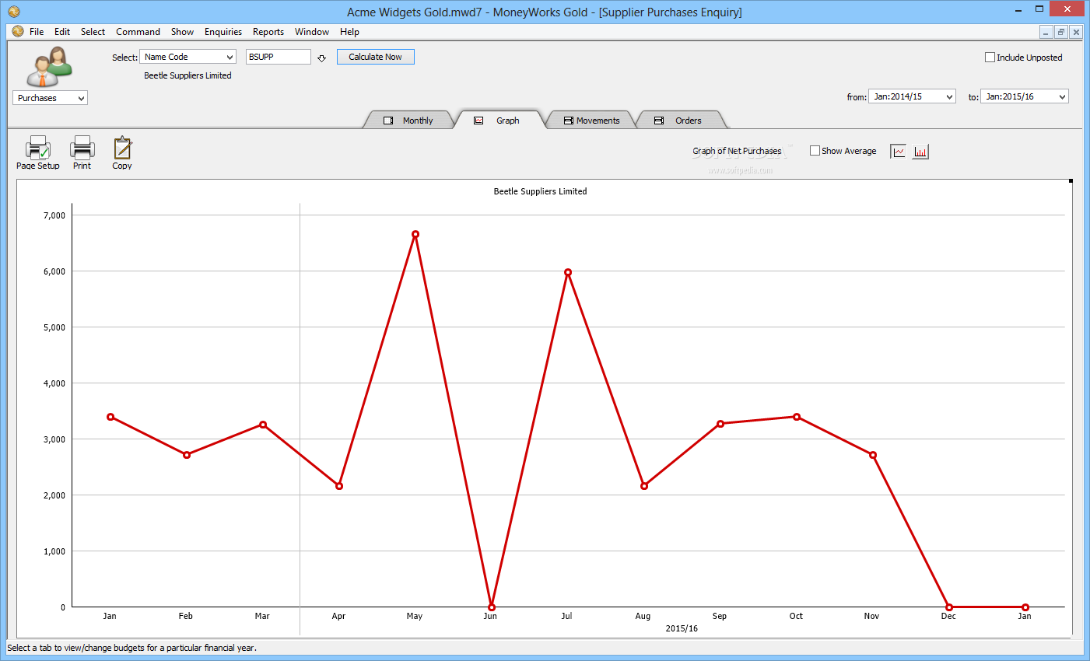
Task: Click the graph title Beetle Suppliers Limited
Action: [x=541, y=191]
